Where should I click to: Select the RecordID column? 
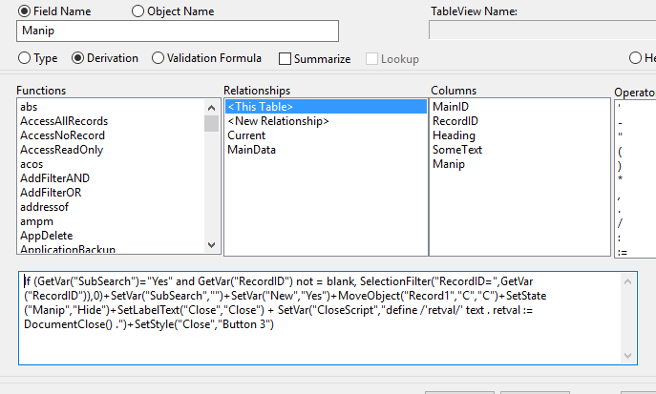[x=455, y=121]
